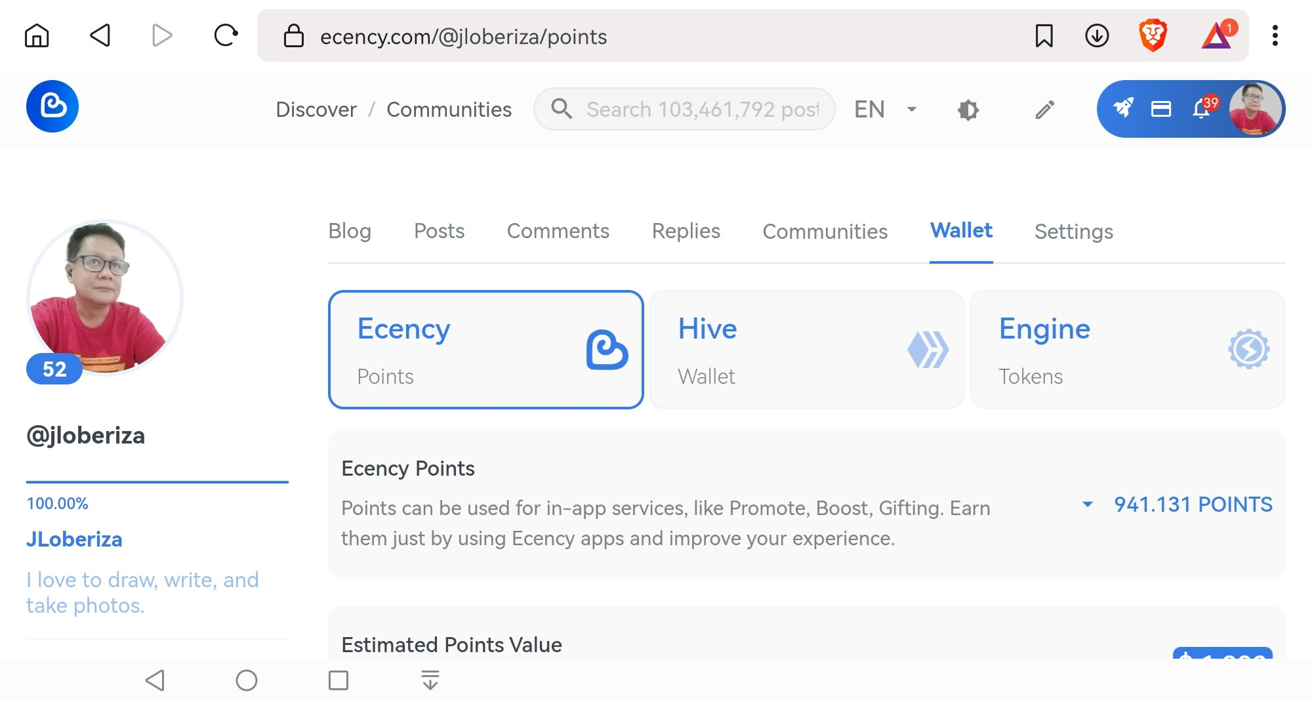Image resolution: width=1312 pixels, height=702 pixels.
Task: Open the profile Communities tab
Action: pos(825,232)
